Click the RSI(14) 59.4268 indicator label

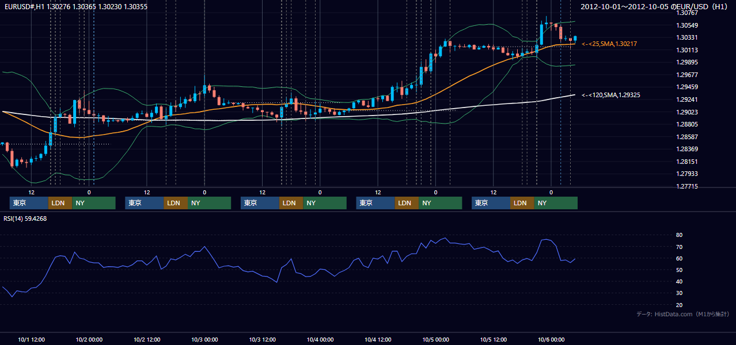25,218
